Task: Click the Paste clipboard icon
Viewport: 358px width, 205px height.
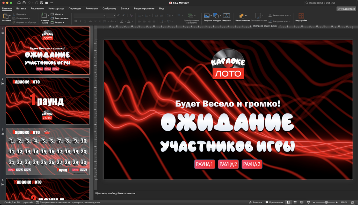Action: coord(6,16)
